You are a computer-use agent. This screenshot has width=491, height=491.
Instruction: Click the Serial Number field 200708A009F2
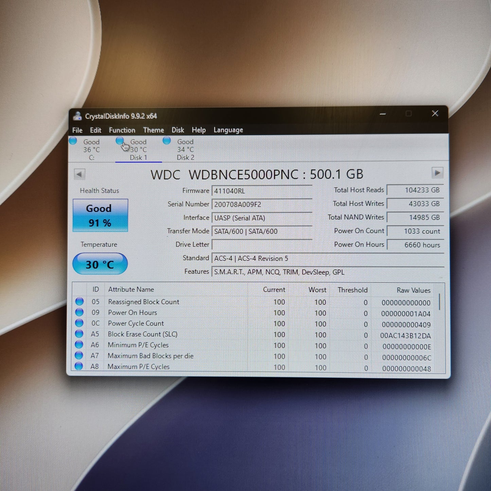click(x=262, y=205)
